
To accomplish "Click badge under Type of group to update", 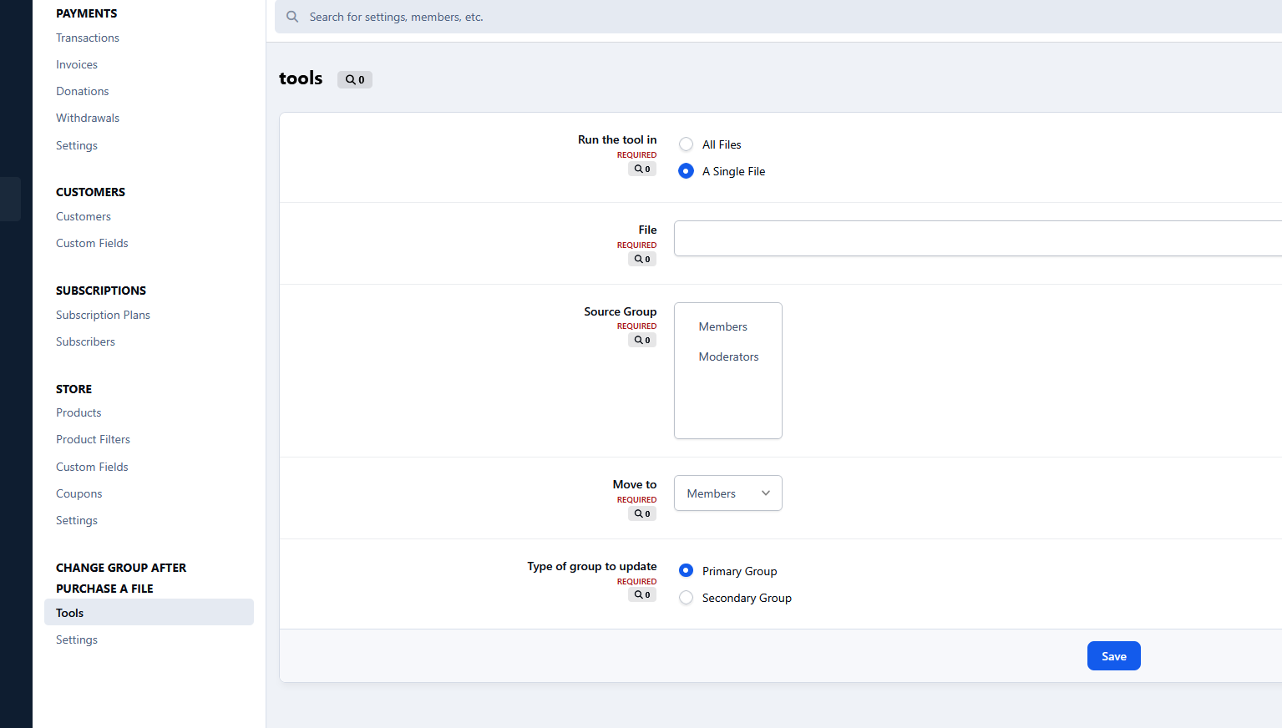I will click(641, 595).
